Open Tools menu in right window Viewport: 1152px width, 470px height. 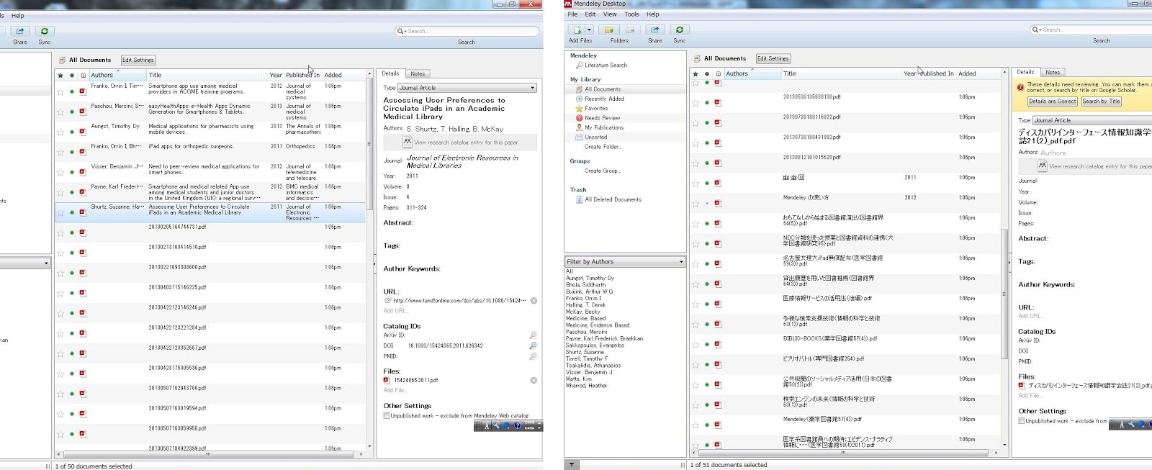coord(631,14)
